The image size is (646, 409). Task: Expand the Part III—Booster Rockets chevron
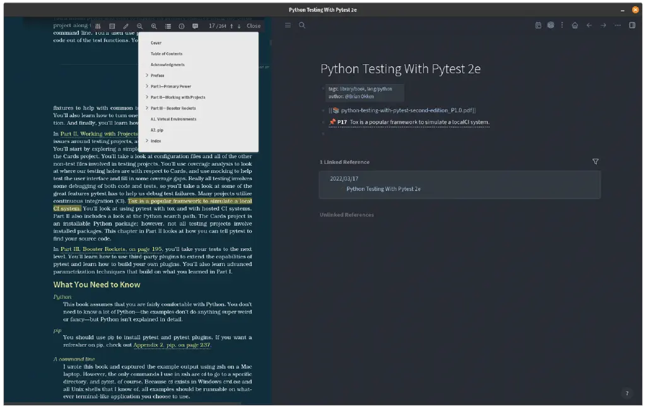coord(146,108)
